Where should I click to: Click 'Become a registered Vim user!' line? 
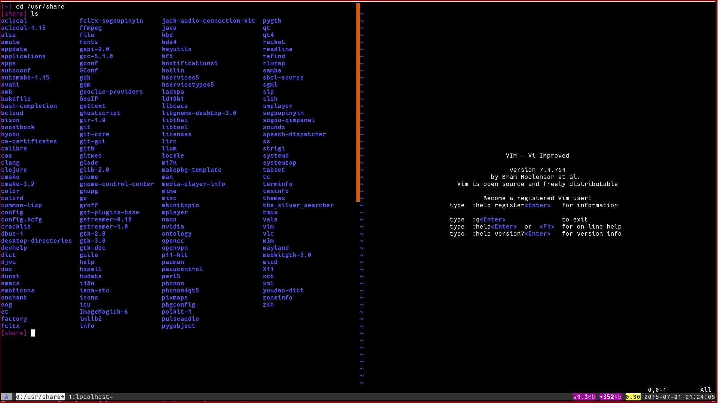click(537, 198)
